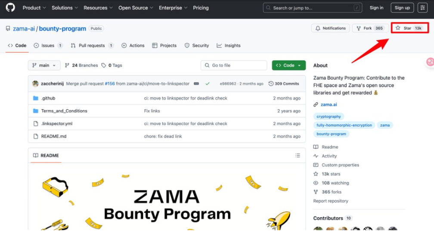Image resolution: width=434 pixels, height=233 pixels.
Task: Open the Custom properties link
Action: coord(336,165)
